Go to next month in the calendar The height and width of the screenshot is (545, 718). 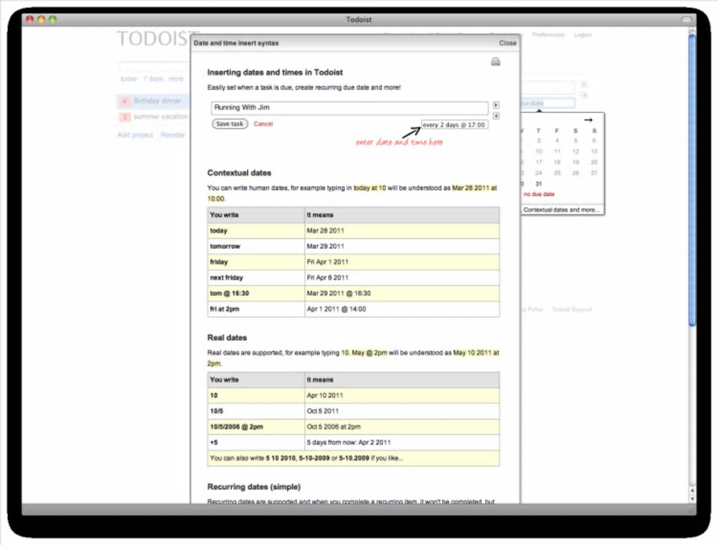point(588,120)
